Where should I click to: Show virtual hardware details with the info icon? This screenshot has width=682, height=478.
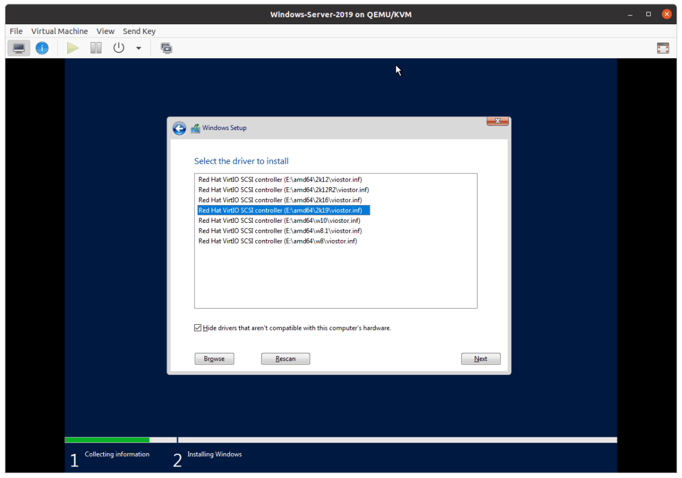(x=41, y=48)
